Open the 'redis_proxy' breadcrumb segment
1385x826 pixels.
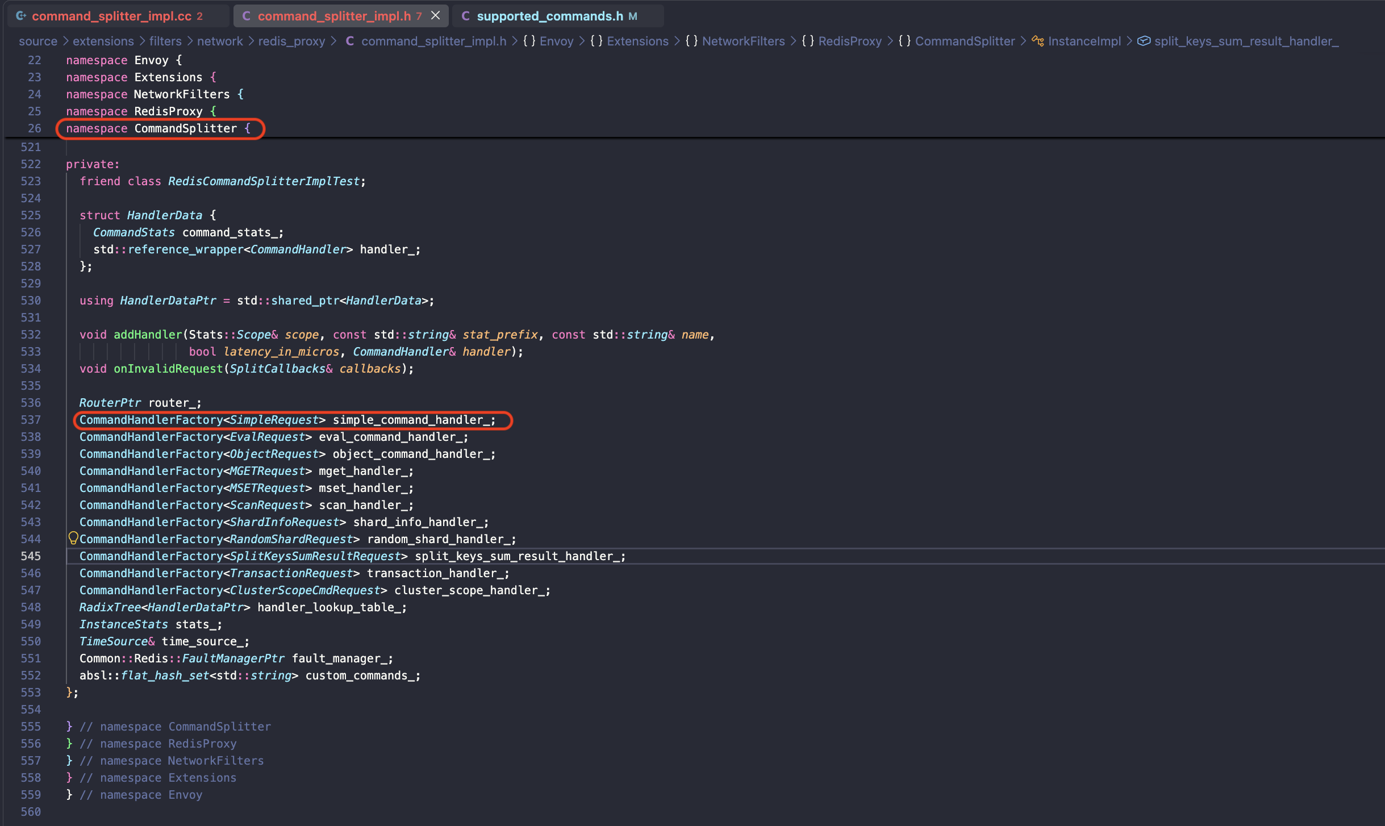(x=292, y=41)
